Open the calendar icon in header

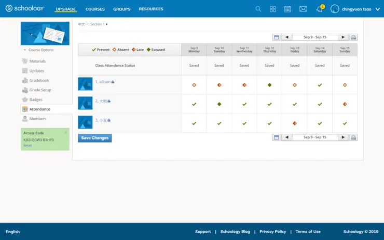tap(287, 9)
